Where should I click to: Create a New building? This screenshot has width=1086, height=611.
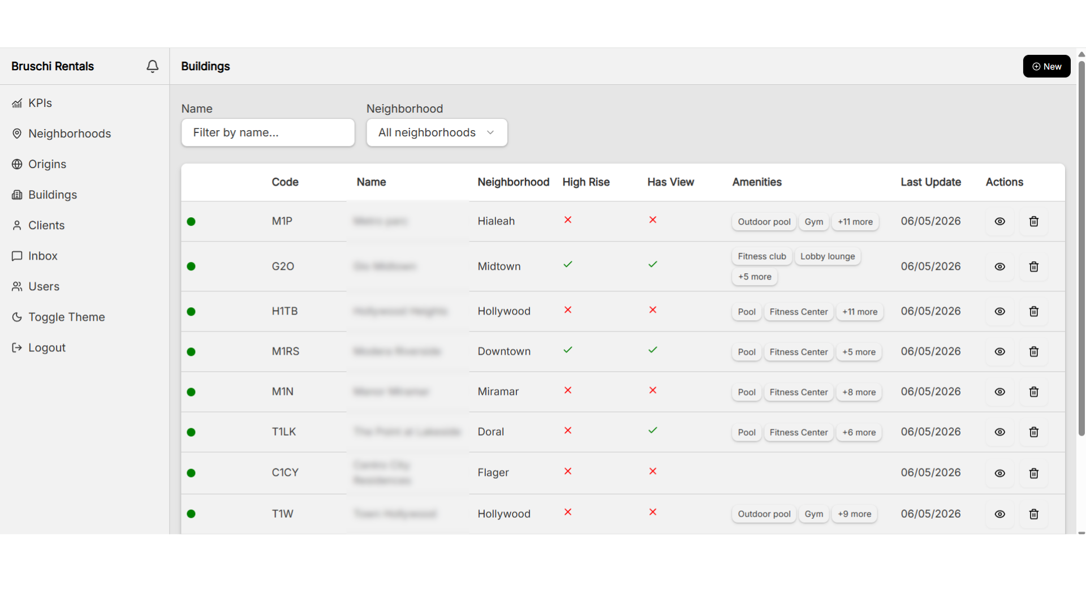click(1046, 66)
